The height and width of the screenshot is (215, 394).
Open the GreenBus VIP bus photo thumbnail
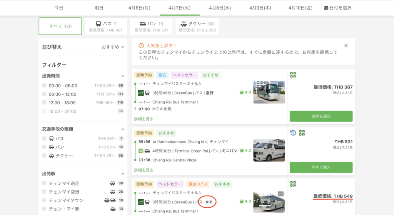click(x=269, y=202)
